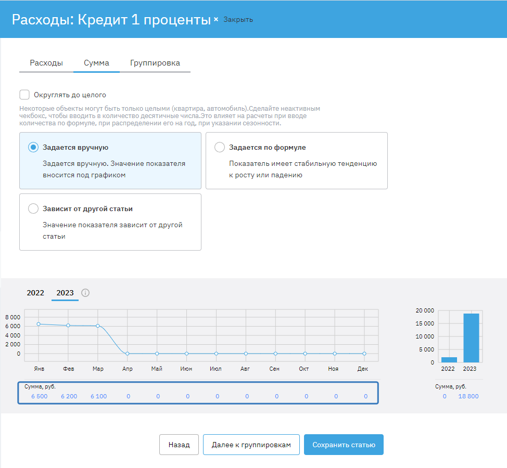Select the 2022 year tab

pos(35,293)
